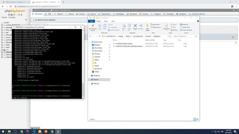Open the Central columns tab in phpMyAdmin
239x134 pixels.
point(197,14)
